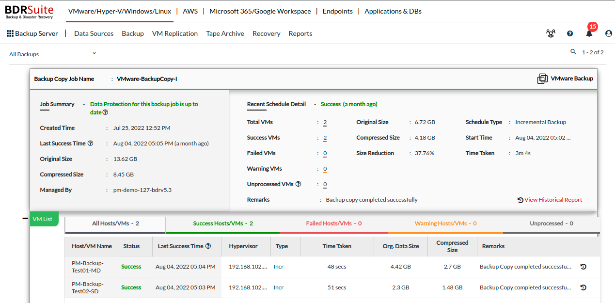Click the community group icon in header
615x303 pixels.
coord(551,33)
